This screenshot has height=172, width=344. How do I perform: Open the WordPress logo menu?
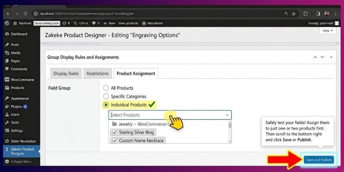7,23
